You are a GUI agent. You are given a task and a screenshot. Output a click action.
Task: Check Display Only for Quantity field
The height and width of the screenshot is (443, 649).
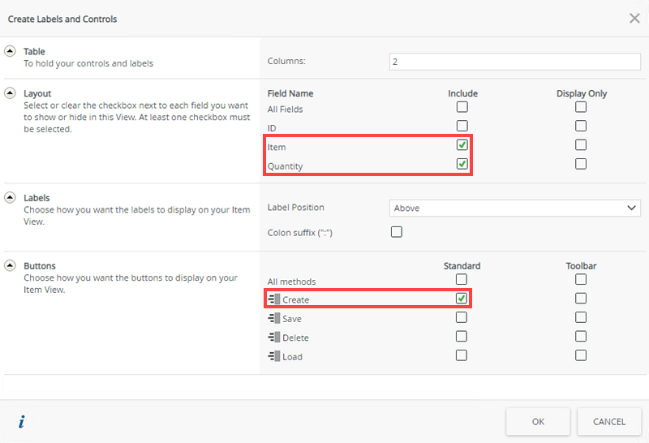581,164
